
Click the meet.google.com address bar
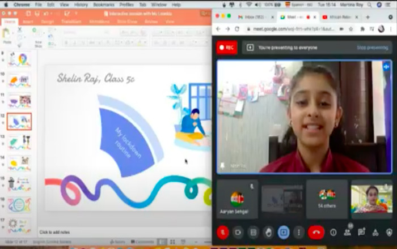point(294,29)
